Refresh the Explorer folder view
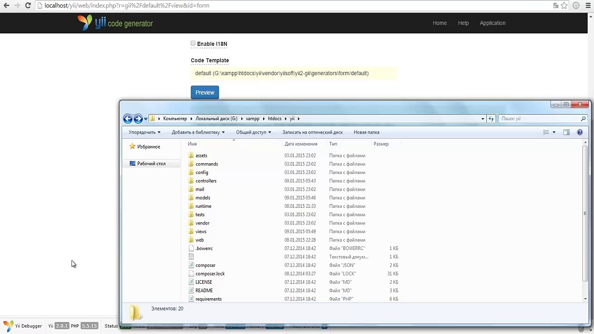The height and width of the screenshot is (334, 594). pyautogui.click(x=491, y=119)
